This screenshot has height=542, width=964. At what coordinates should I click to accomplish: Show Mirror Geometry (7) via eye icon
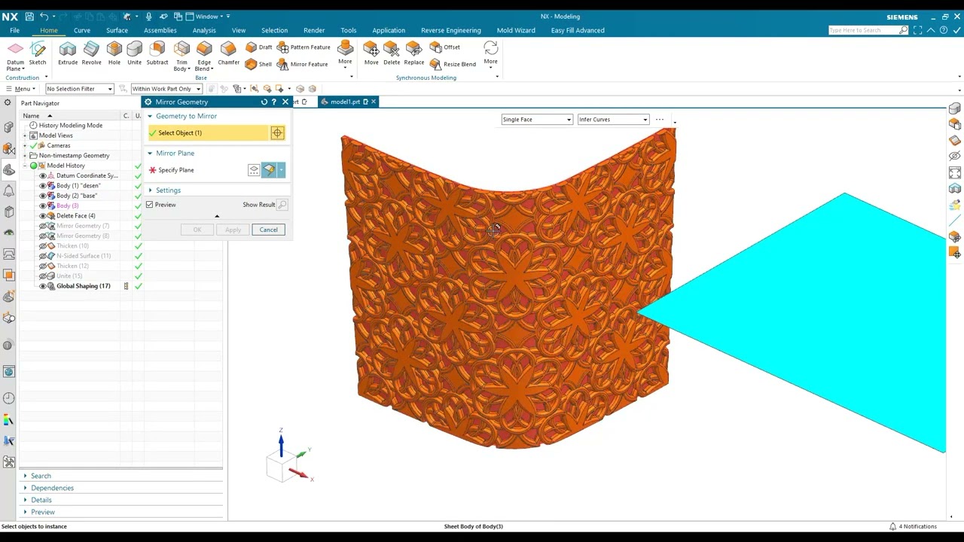43,226
